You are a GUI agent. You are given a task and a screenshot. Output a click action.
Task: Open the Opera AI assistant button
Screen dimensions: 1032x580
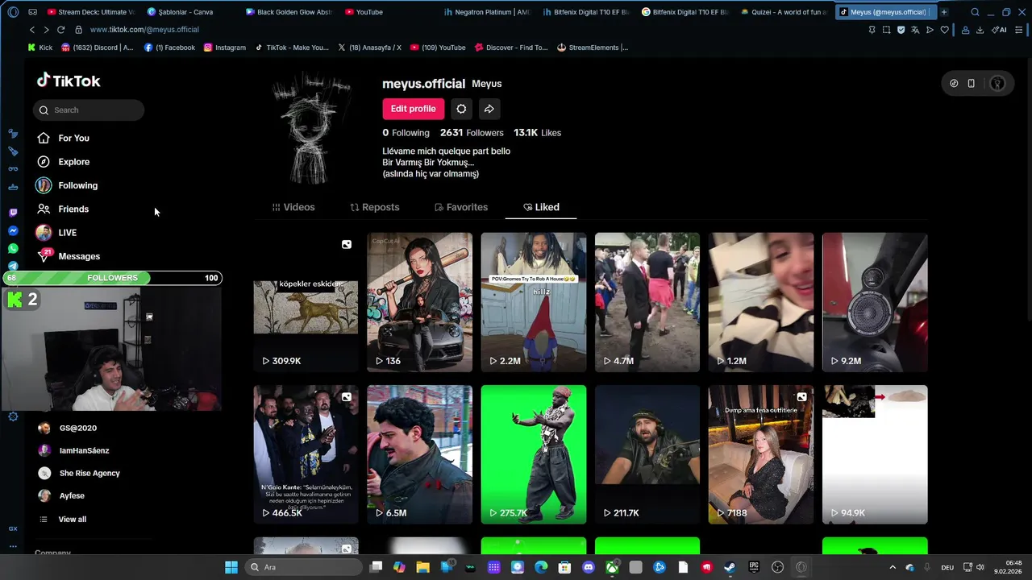999,30
